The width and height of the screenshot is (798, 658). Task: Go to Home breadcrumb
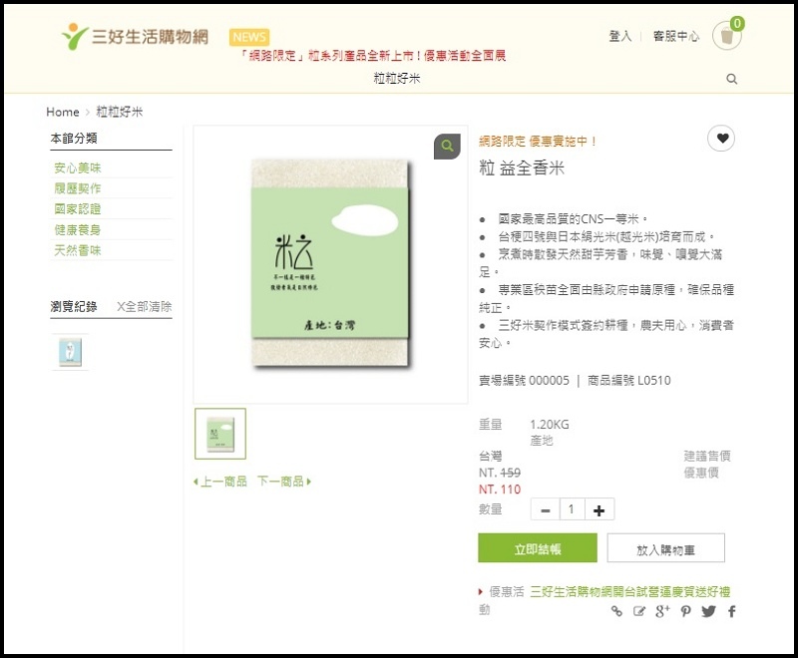coord(63,112)
